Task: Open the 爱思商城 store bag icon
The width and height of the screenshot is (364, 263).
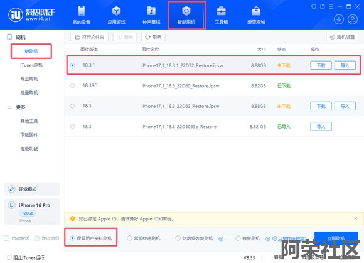Action: click(256, 15)
